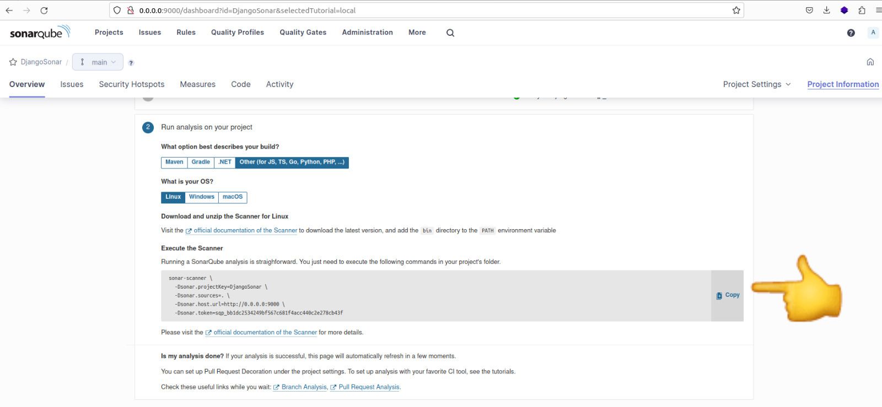Select Maven build option
This screenshot has height=407, width=882.
coord(174,162)
